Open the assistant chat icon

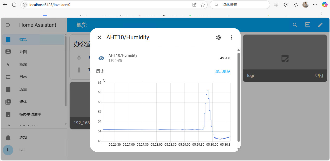tap(308, 25)
